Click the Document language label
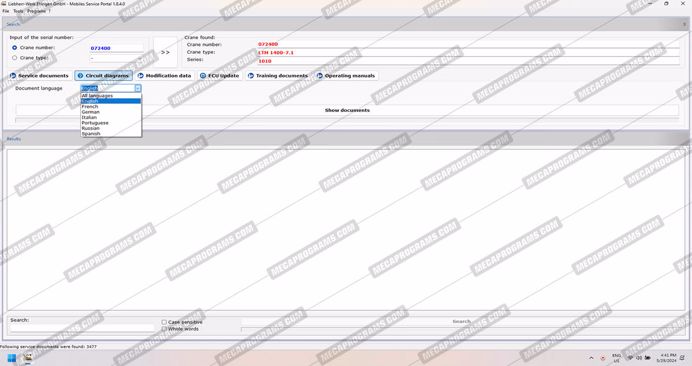Viewport: 692px width, 366px height. (x=39, y=88)
